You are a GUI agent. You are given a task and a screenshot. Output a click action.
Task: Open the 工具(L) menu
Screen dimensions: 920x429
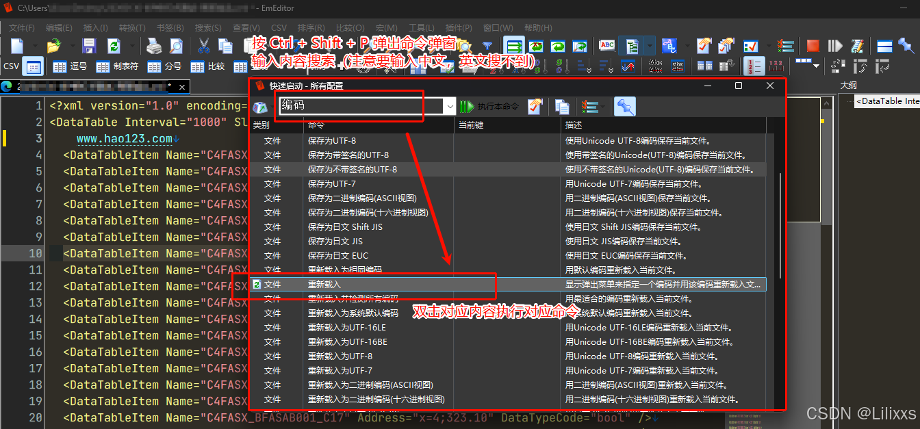[x=422, y=27]
